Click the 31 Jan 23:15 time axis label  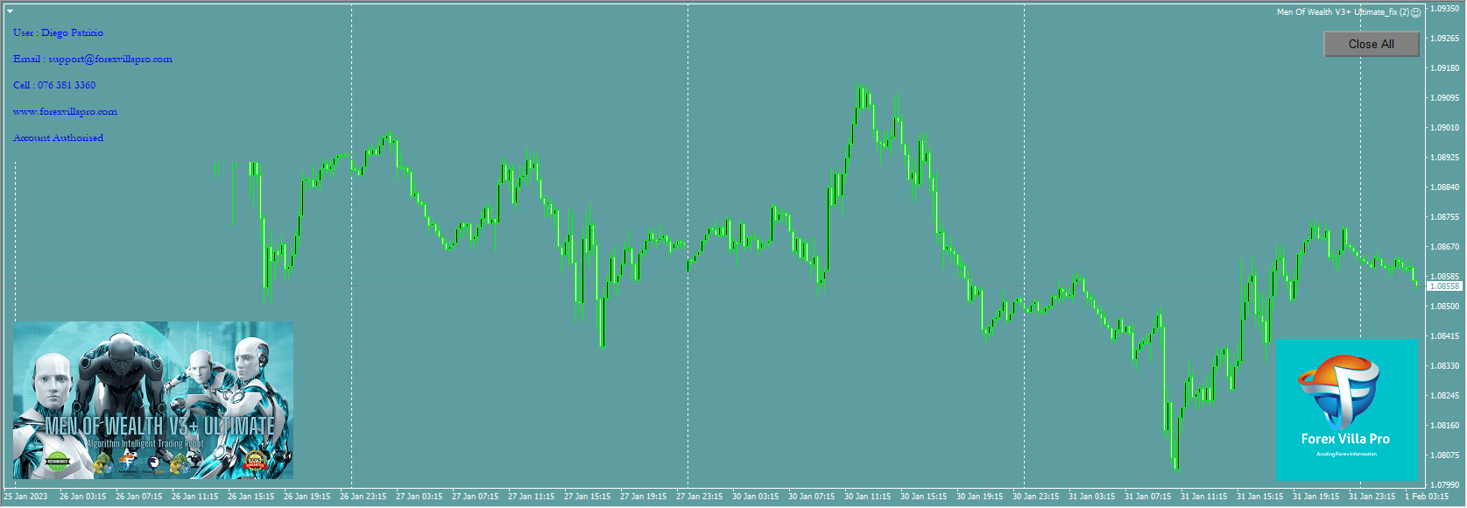pos(1372,497)
